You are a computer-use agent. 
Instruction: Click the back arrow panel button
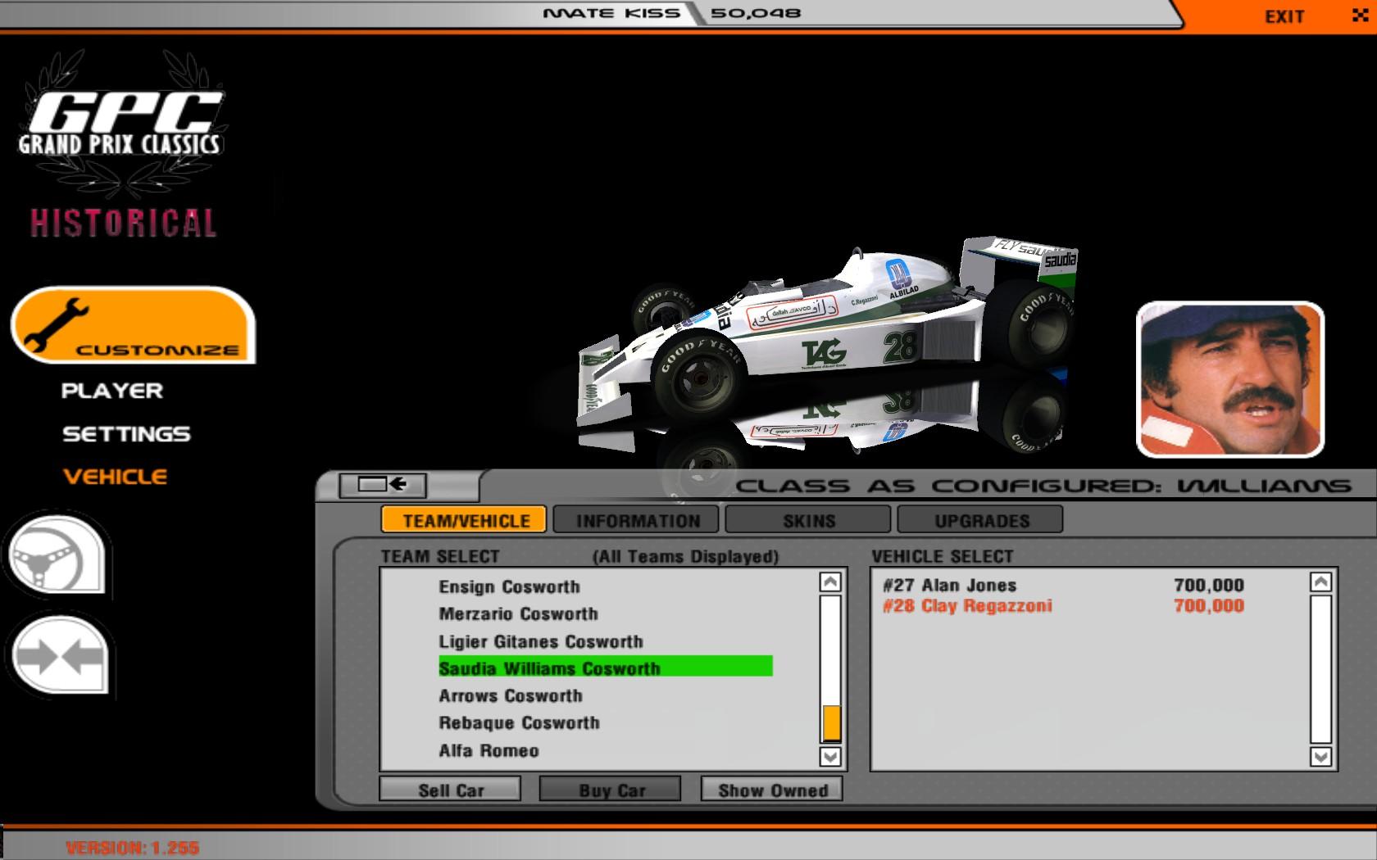[x=383, y=485]
